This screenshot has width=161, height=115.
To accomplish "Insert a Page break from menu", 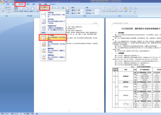I will tap(53, 15).
